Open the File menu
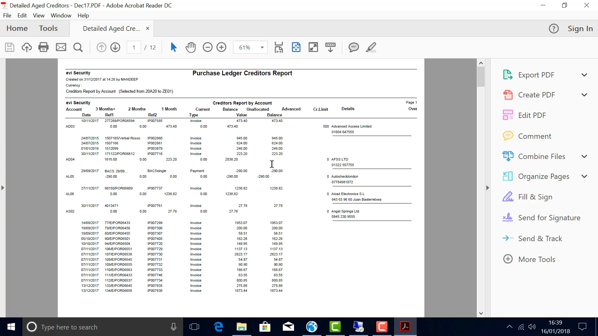 pyautogui.click(x=7, y=16)
